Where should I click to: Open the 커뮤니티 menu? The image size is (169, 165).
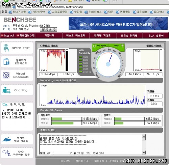tap(49, 35)
